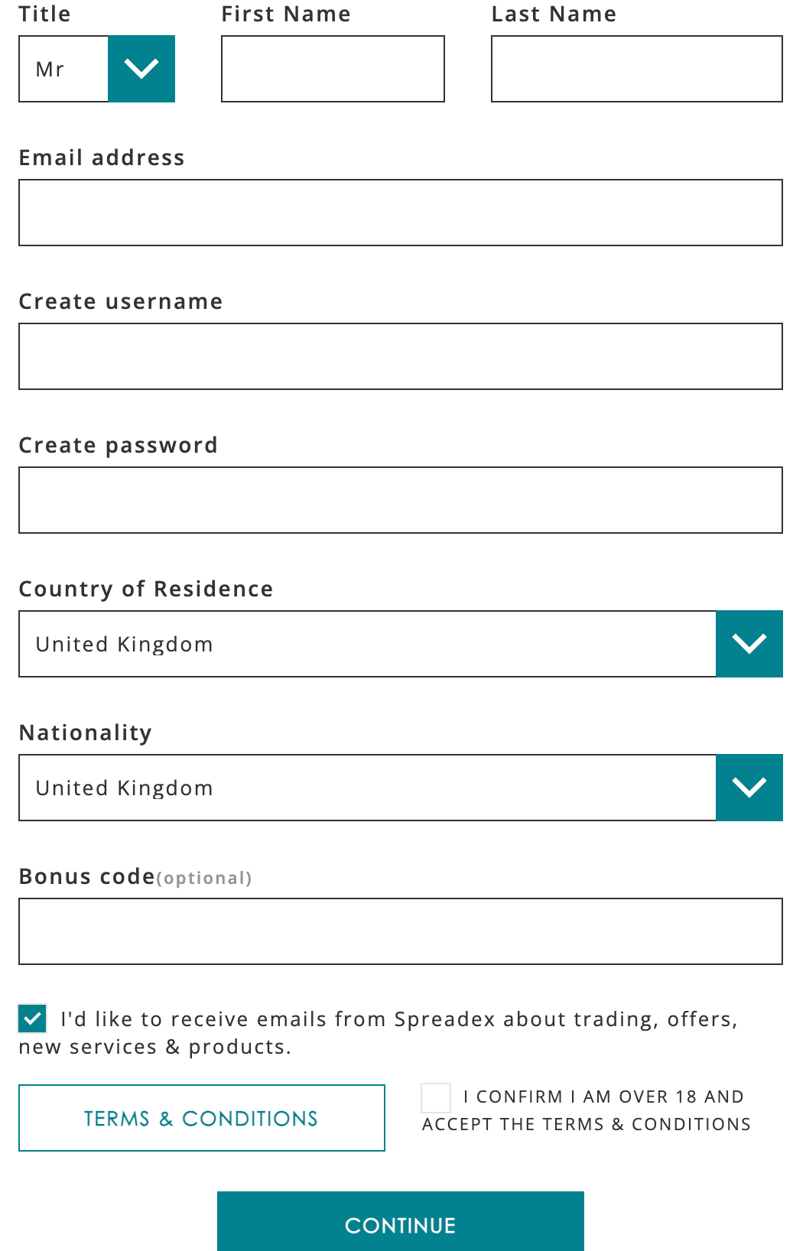Click inside the Create password field

pyautogui.click(x=401, y=500)
